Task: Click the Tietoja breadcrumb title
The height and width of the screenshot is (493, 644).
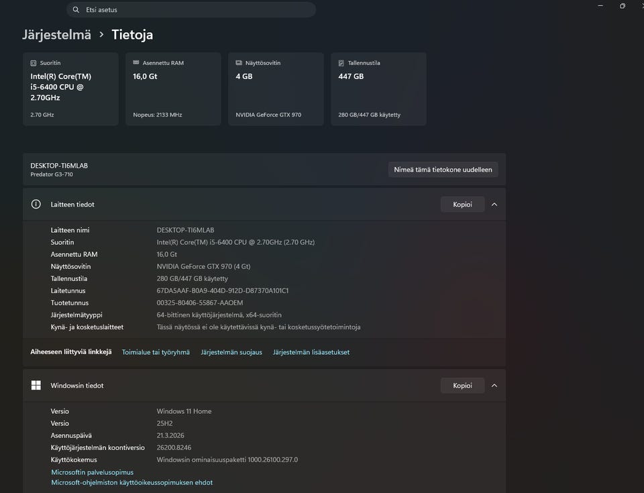Action: (132, 34)
